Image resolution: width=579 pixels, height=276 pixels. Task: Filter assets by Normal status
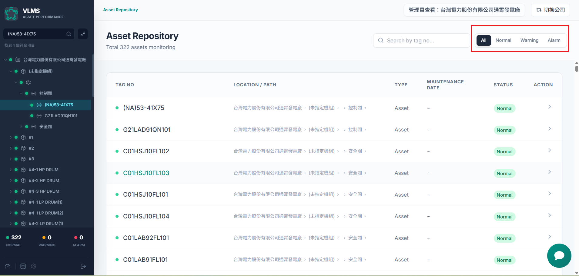tap(503, 40)
